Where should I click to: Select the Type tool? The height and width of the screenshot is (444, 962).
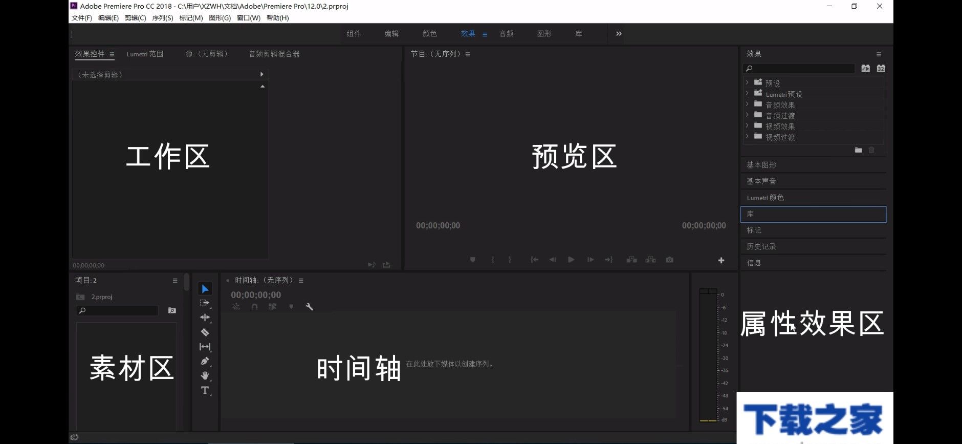[x=205, y=390]
